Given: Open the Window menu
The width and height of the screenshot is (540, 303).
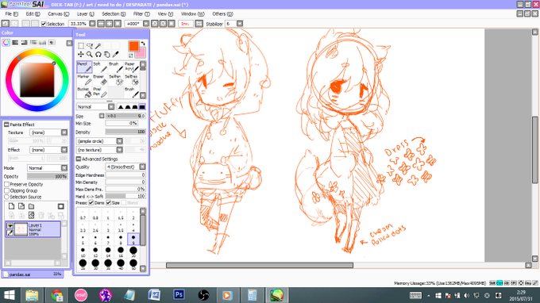Looking at the screenshot, I should coord(192,14).
